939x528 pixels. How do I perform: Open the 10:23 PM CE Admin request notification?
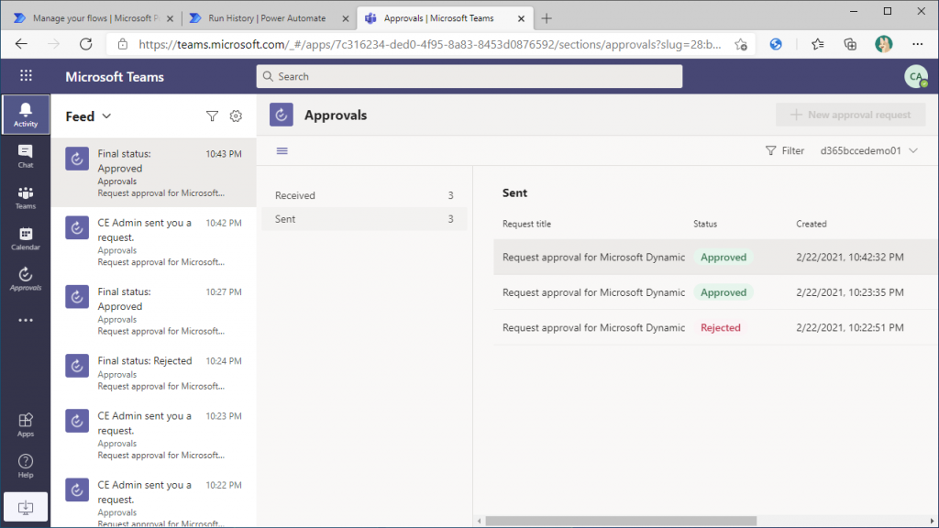(x=154, y=435)
